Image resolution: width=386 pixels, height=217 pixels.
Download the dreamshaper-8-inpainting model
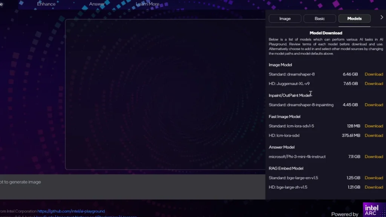(x=374, y=105)
